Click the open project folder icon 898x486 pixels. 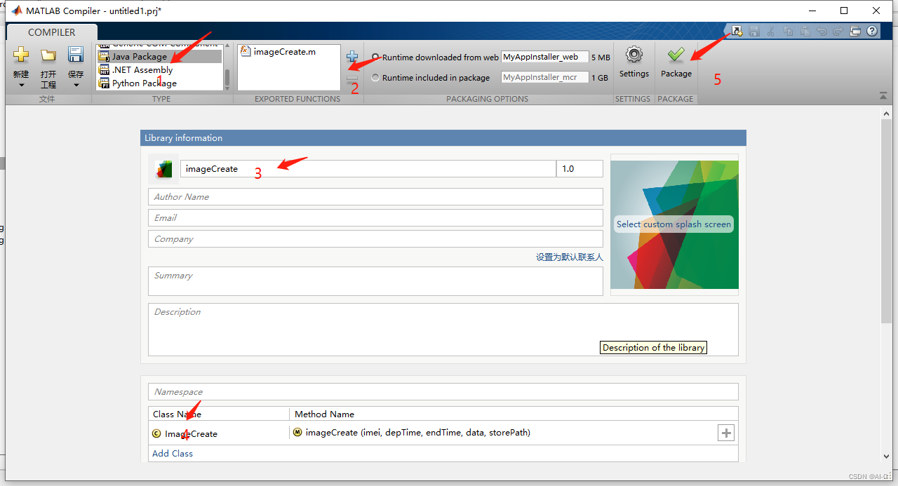pos(48,55)
